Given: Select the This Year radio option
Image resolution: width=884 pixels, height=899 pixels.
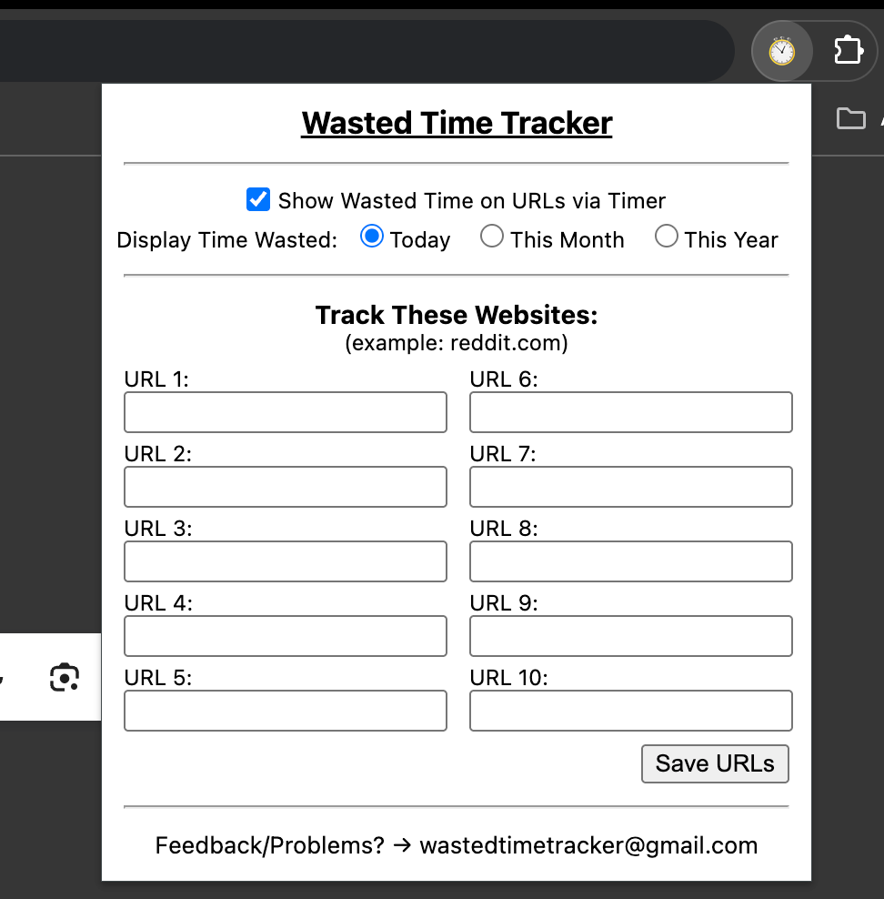Looking at the screenshot, I should pos(667,237).
